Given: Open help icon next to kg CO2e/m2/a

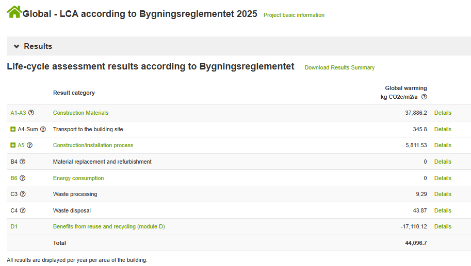Looking at the screenshot, I should pos(424,97).
